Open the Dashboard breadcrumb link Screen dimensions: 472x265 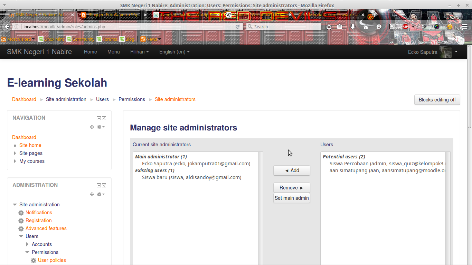[x=24, y=99]
